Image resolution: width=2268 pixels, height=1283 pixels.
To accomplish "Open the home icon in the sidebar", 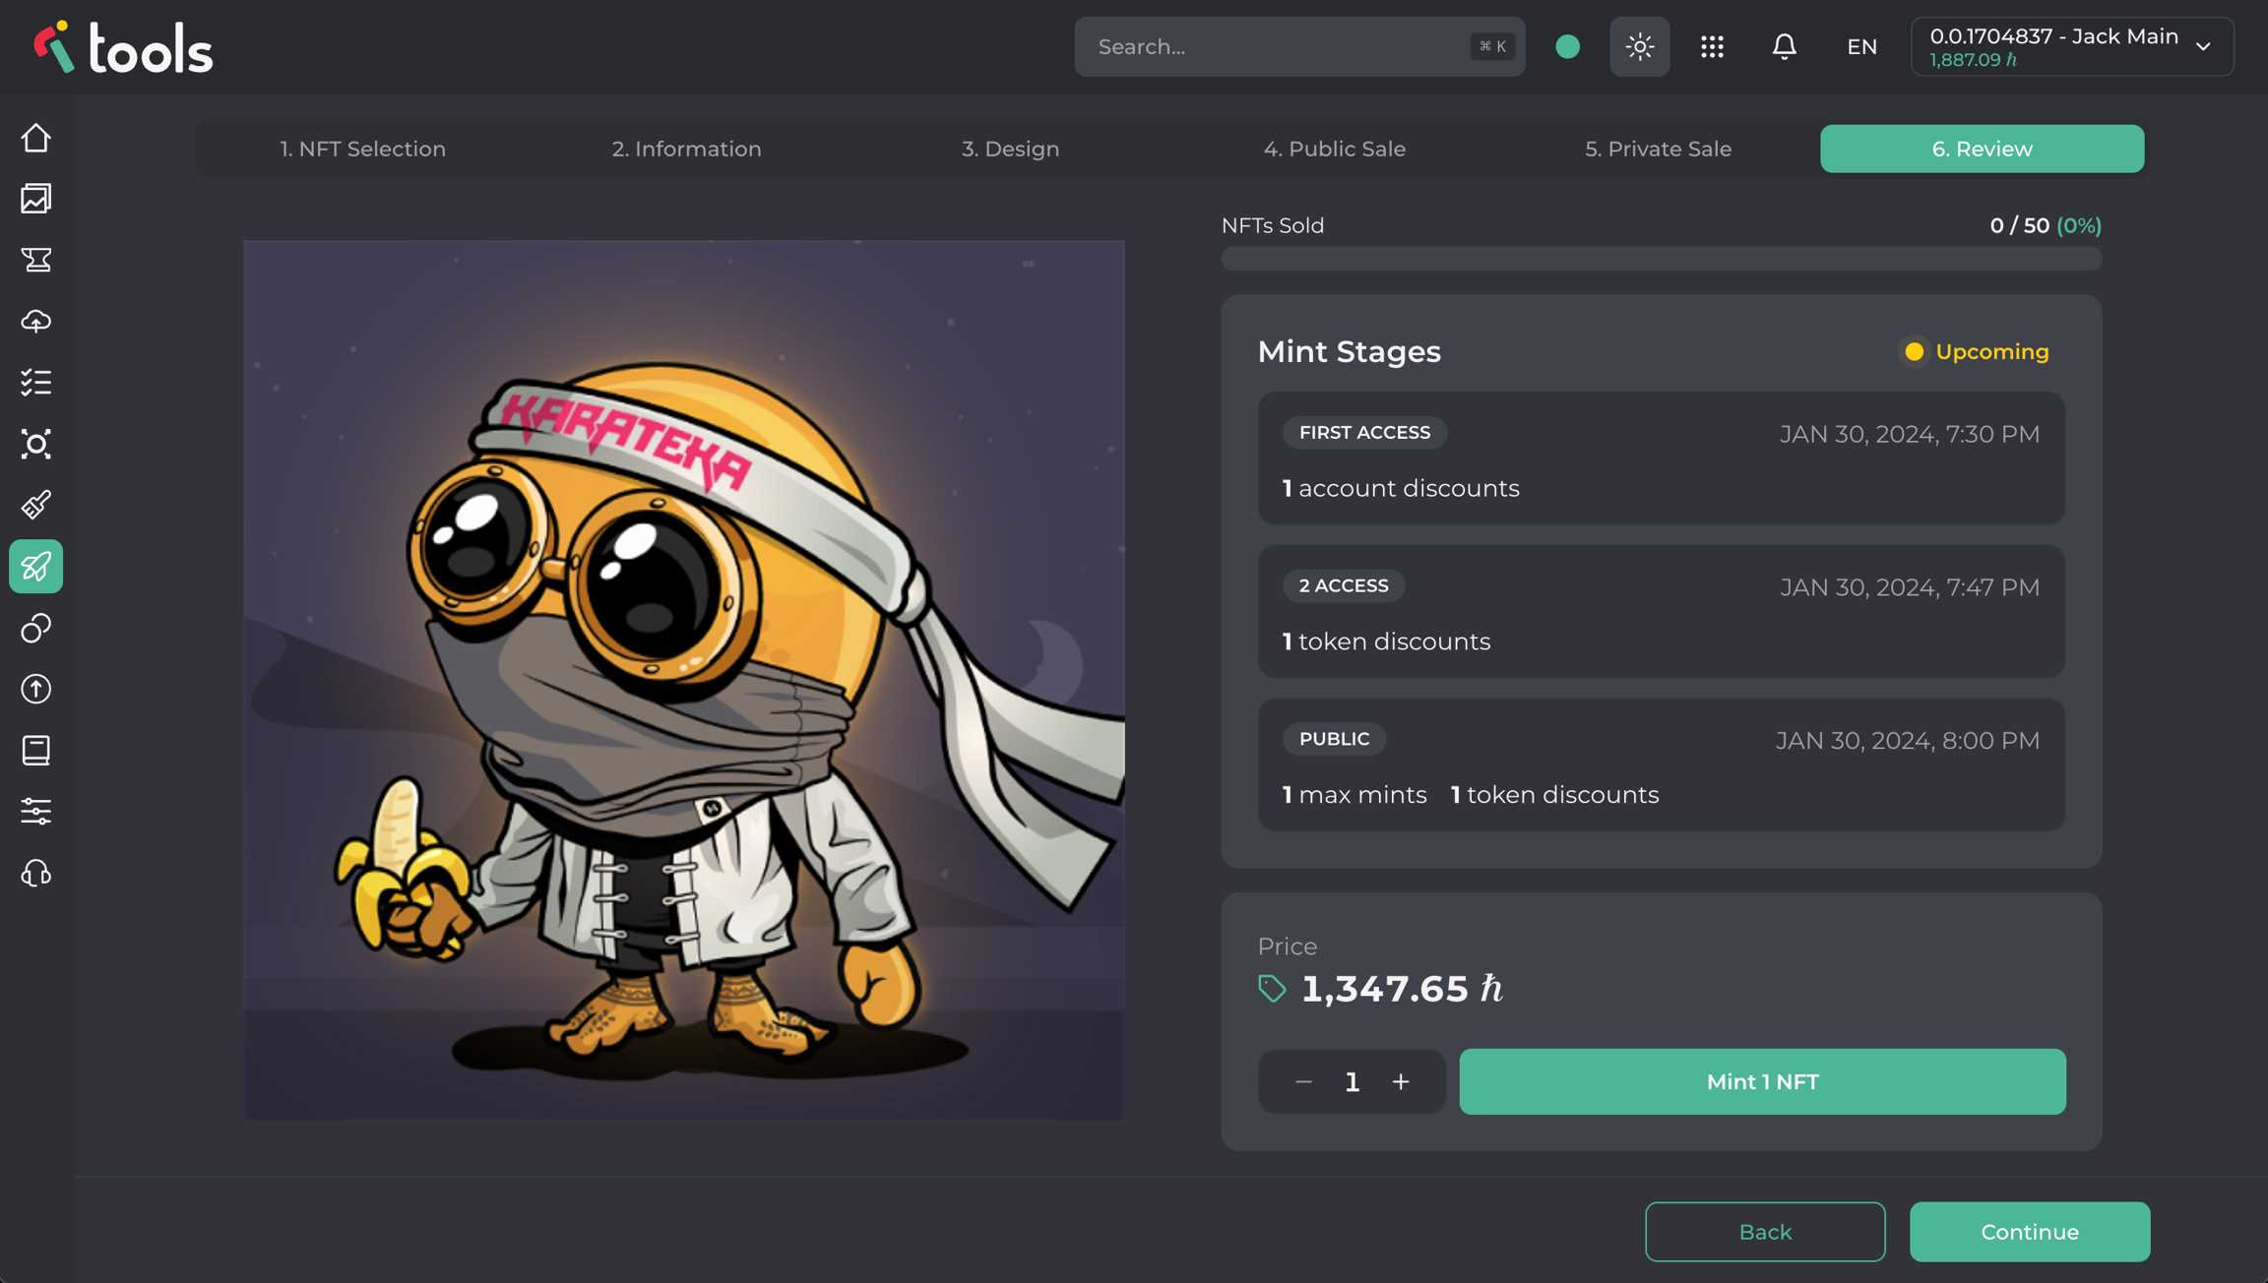I will [36, 138].
